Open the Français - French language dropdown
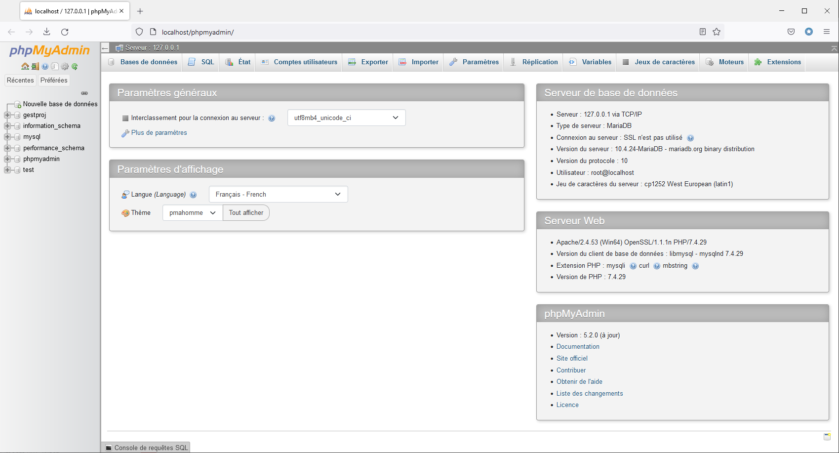 pyautogui.click(x=278, y=194)
